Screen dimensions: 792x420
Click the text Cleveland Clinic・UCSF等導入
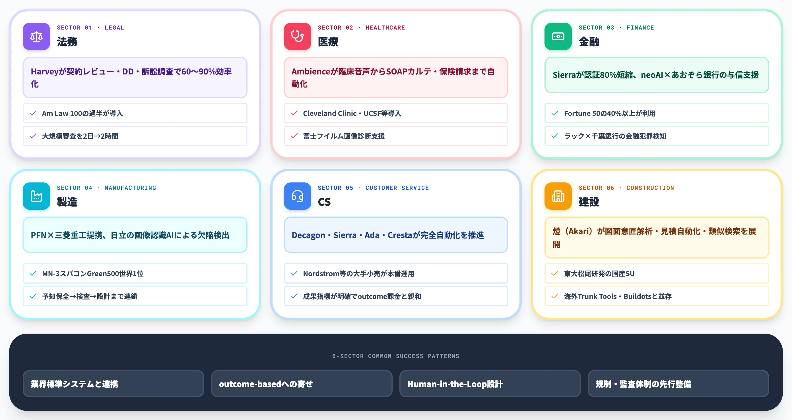coord(352,113)
